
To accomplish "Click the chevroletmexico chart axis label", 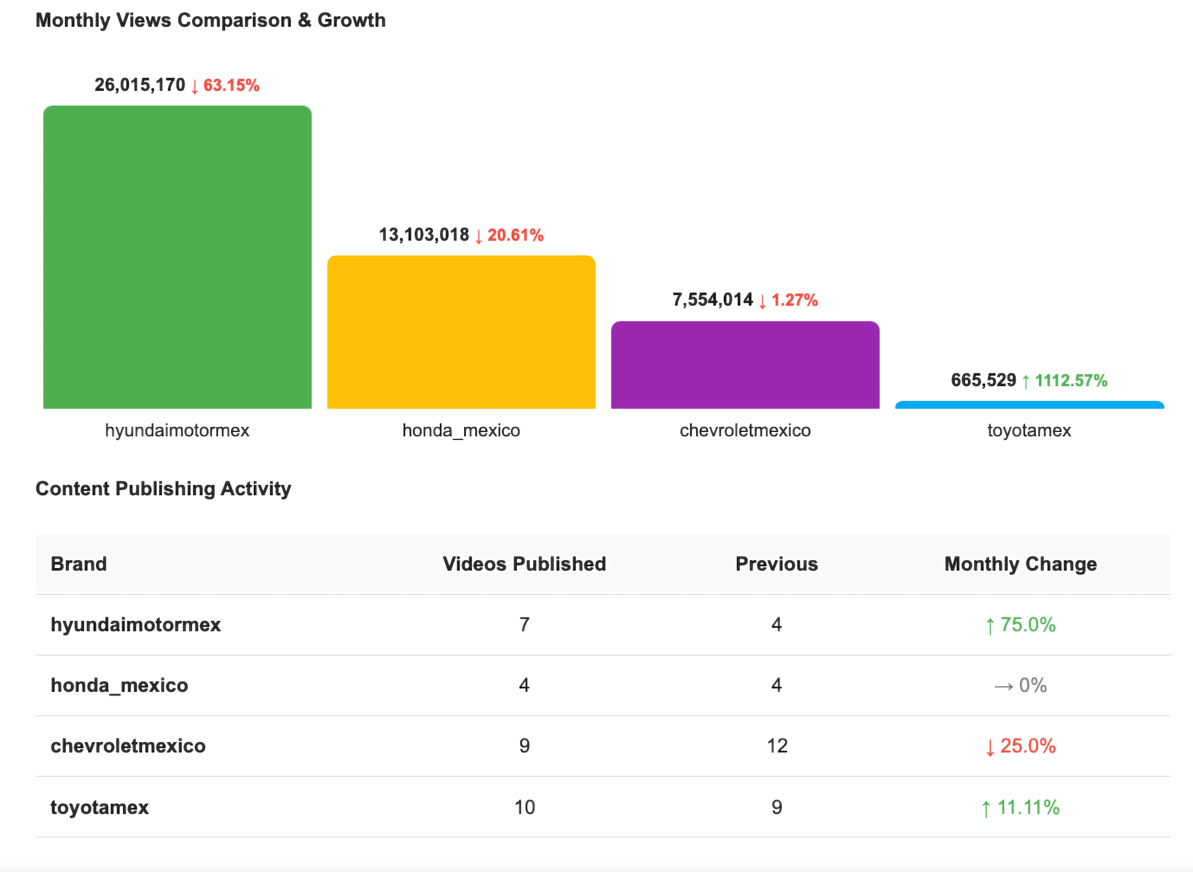I will pyautogui.click(x=745, y=430).
